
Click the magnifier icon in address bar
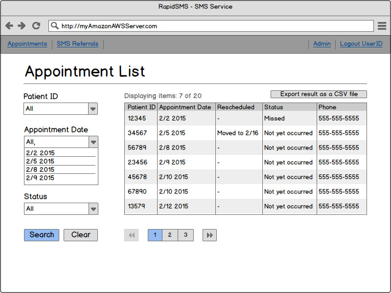pyautogui.click(x=55, y=26)
